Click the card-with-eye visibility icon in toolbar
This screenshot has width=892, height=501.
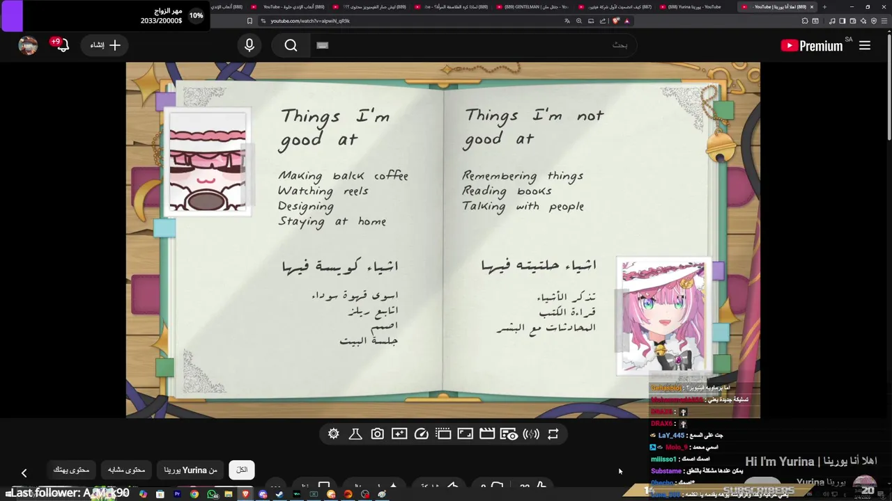click(509, 434)
